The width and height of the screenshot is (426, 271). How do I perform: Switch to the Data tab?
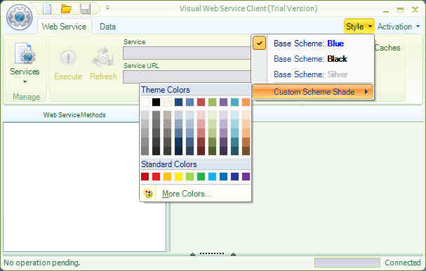[x=107, y=27]
